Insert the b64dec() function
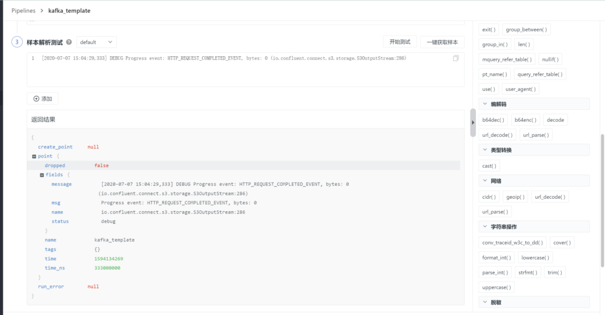 (x=493, y=120)
